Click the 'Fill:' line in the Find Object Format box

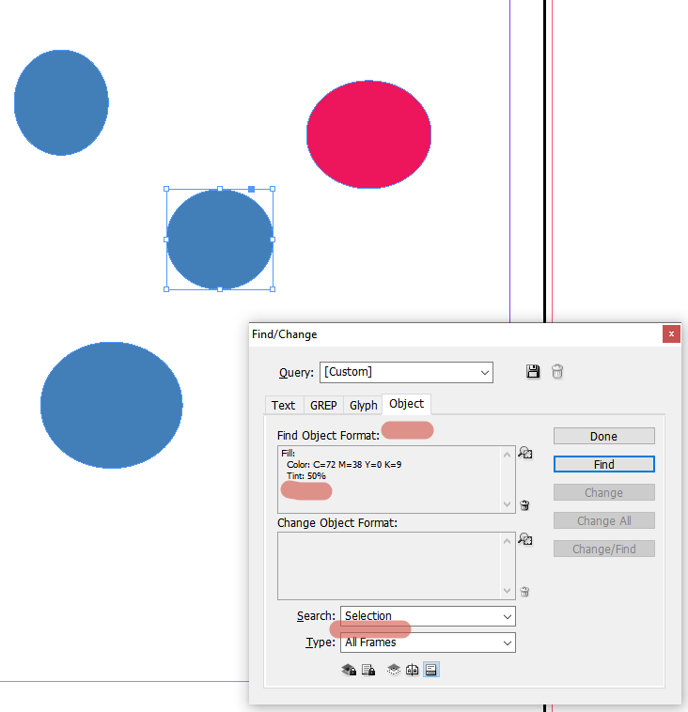(x=289, y=453)
